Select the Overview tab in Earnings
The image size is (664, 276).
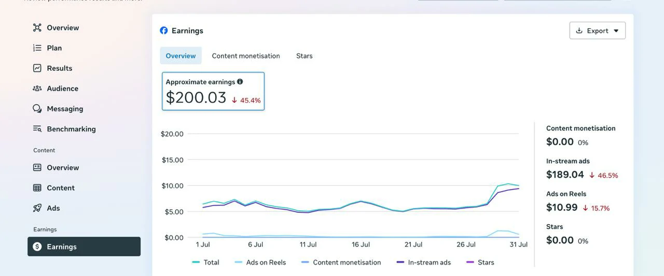click(181, 56)
